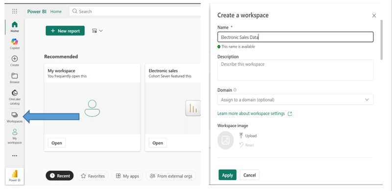
Task: Open the Assign to a domain dropdown
Action: click(x=295, y=100)
